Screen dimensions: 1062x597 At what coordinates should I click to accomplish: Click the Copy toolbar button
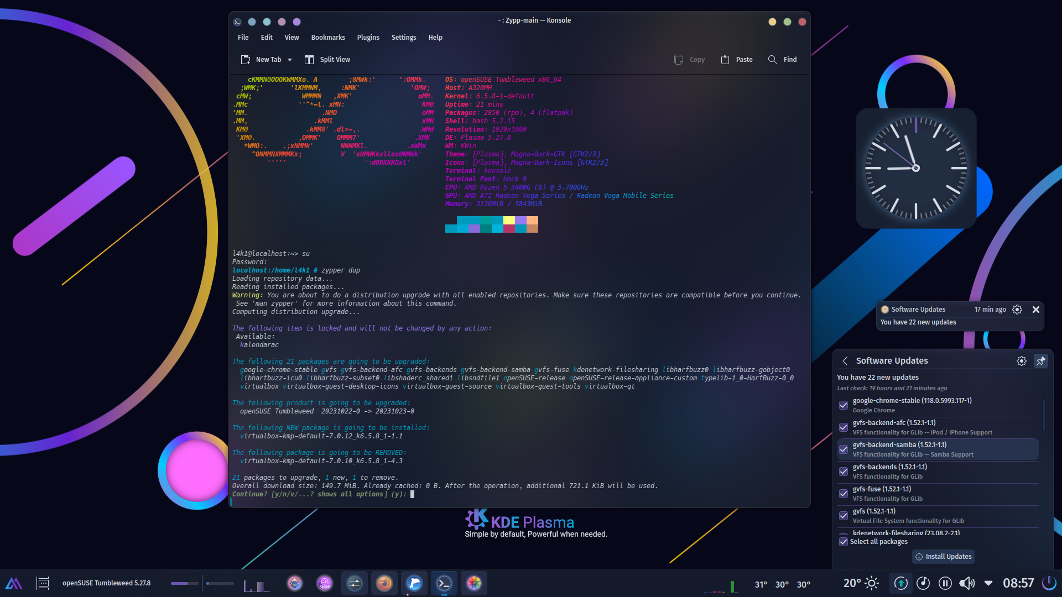pos(689,60)
